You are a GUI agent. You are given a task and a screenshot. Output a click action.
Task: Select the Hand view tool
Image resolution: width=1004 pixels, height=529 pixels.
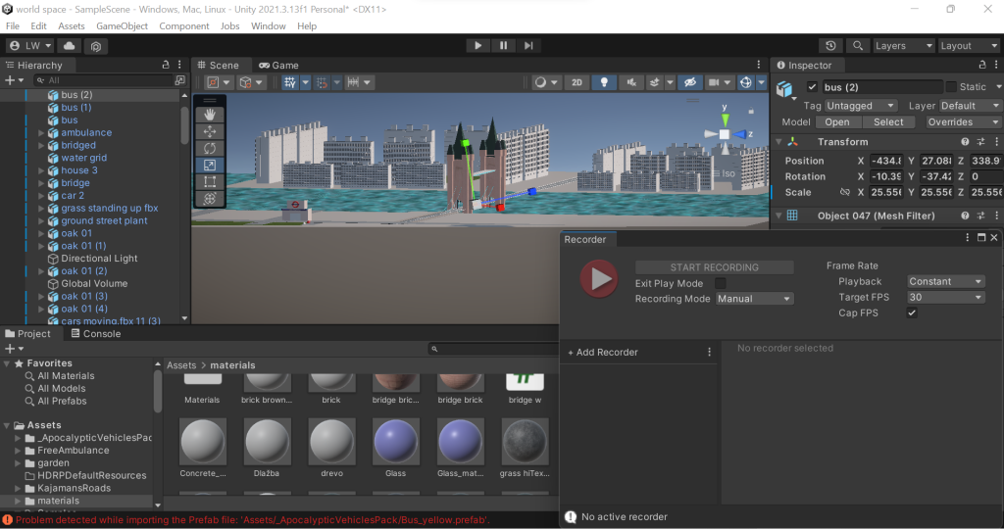tap(210, 115)
